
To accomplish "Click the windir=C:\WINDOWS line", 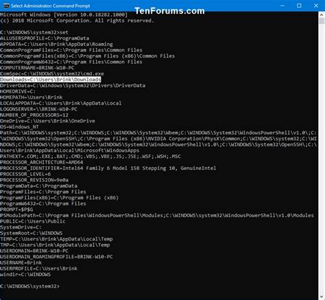I will pos(25,275).
